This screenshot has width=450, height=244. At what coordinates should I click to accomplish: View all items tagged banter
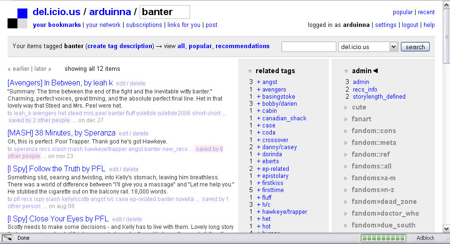coord(181,46)
